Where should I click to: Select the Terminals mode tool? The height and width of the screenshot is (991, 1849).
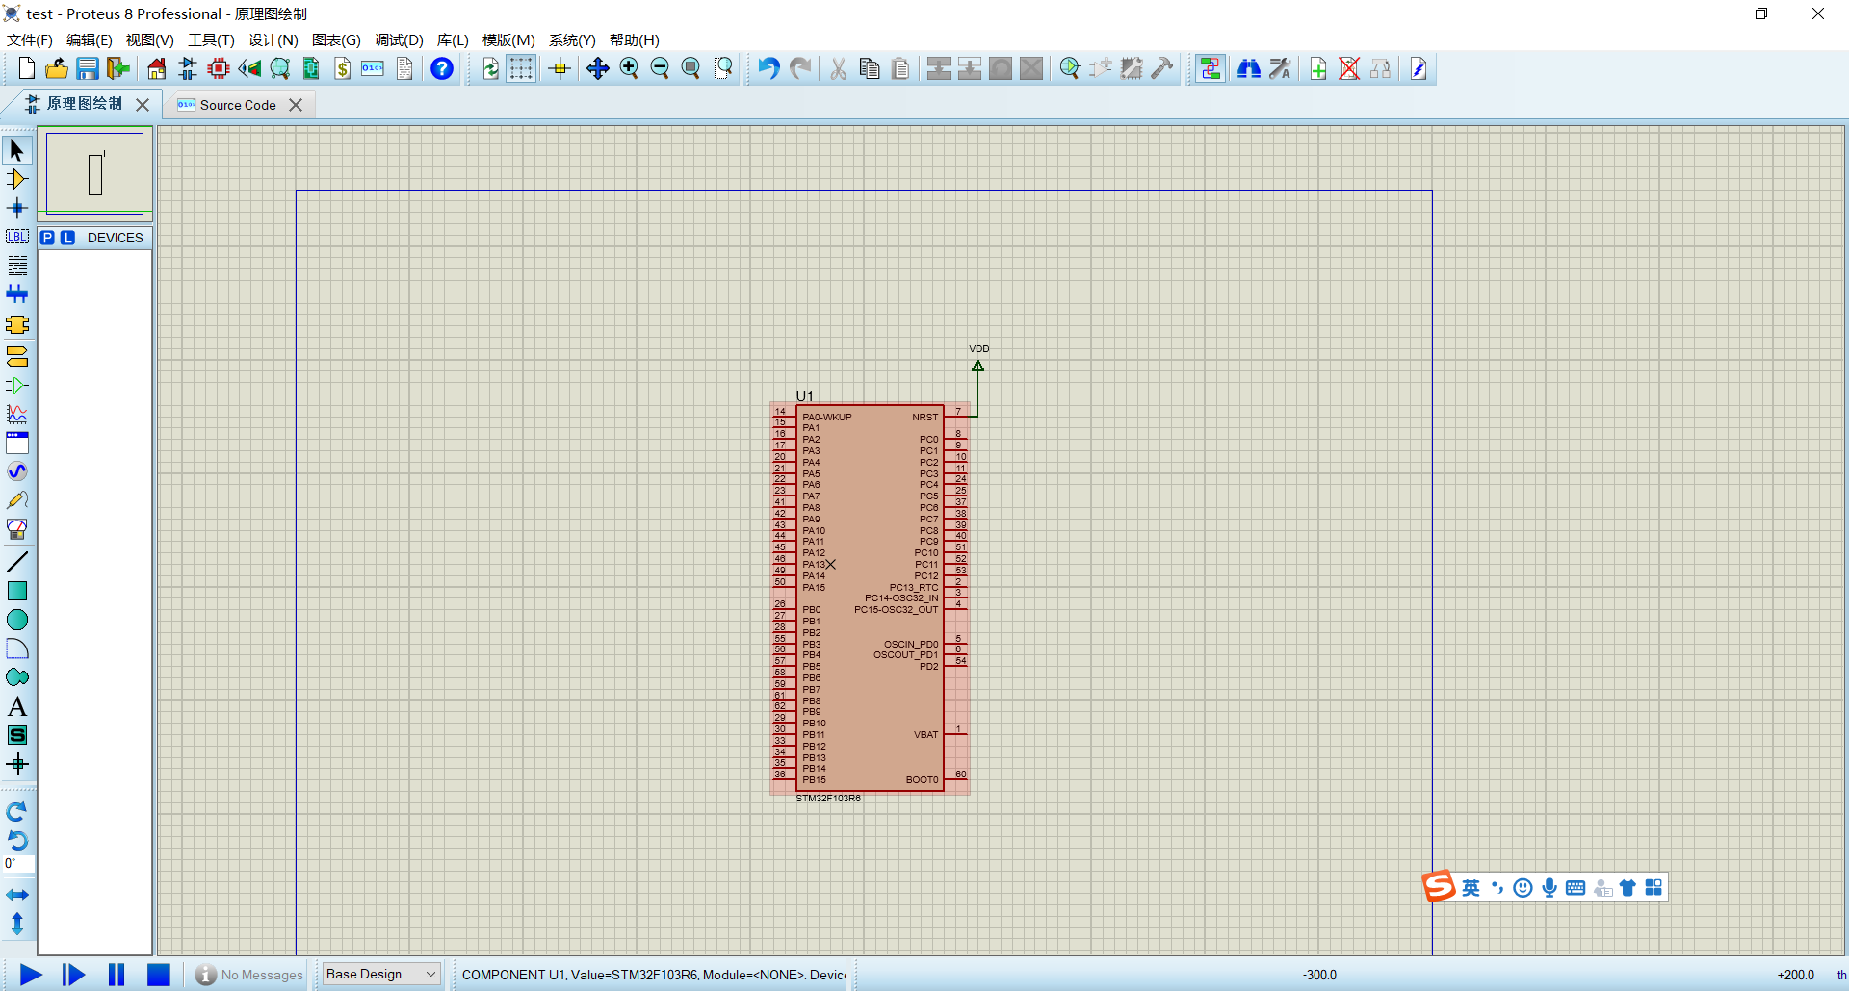pyautogui.click(x=17, y=357)
